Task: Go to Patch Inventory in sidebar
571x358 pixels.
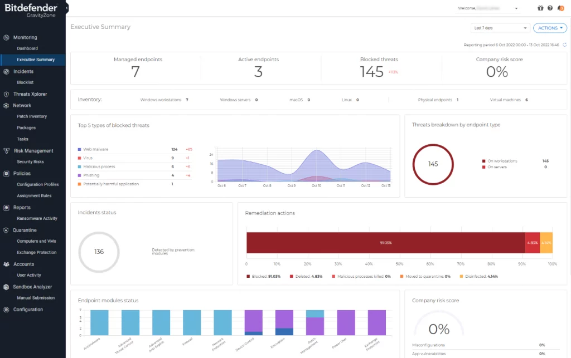Action: click(x=32, y=116)
